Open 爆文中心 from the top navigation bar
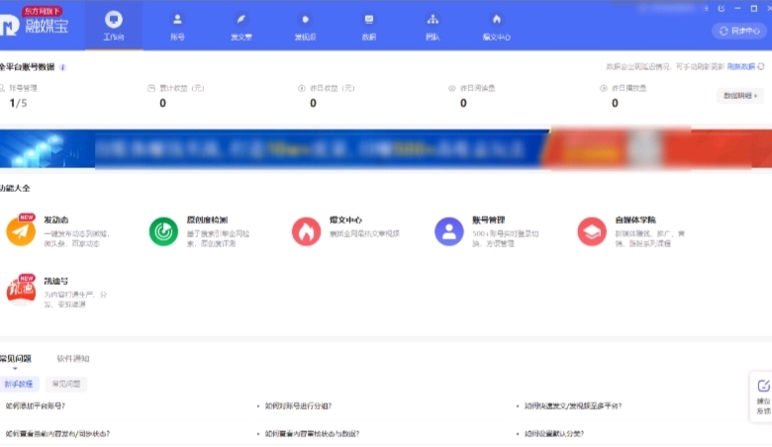 coord(496,26)
